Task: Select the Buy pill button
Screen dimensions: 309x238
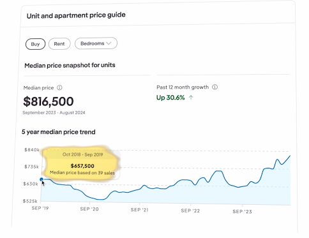Action: pos(35,44)
